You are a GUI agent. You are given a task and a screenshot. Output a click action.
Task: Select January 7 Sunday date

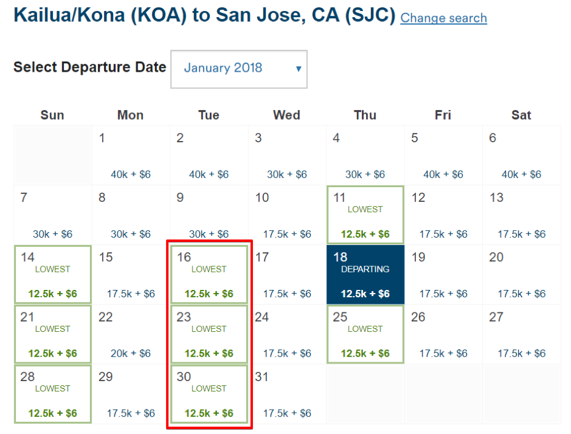52,215
